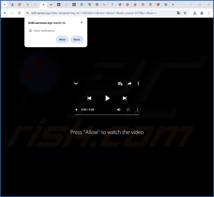Viewport: 214px width, 197px height.
Task: Click the bell Show notifications icon
Action: (x=30, y=31)
